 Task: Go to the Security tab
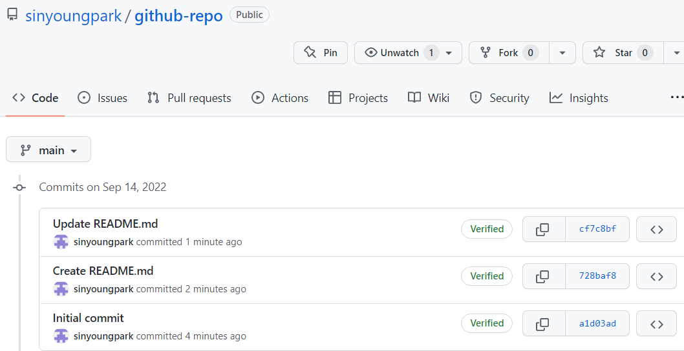click(499, 98)
